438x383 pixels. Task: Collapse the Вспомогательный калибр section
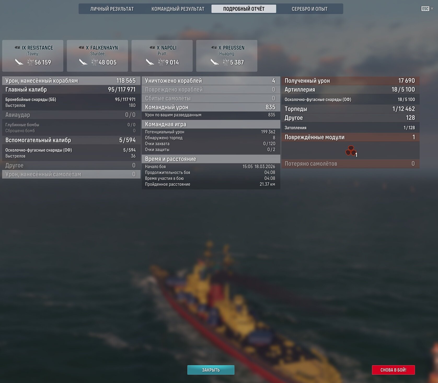click(x=71, y=140)
